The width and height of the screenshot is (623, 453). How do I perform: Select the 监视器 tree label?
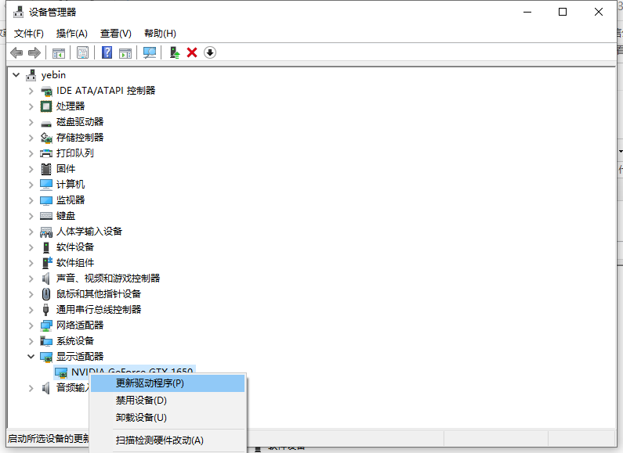click(x=71, y=200)
